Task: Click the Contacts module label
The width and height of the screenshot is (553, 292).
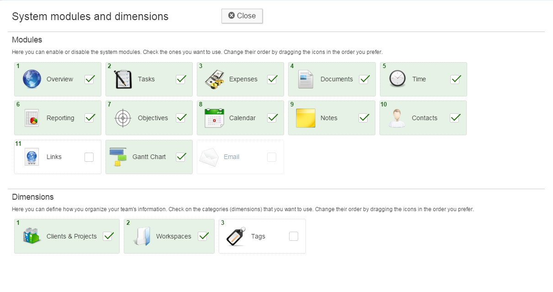Action: click(x=424, y=118)
